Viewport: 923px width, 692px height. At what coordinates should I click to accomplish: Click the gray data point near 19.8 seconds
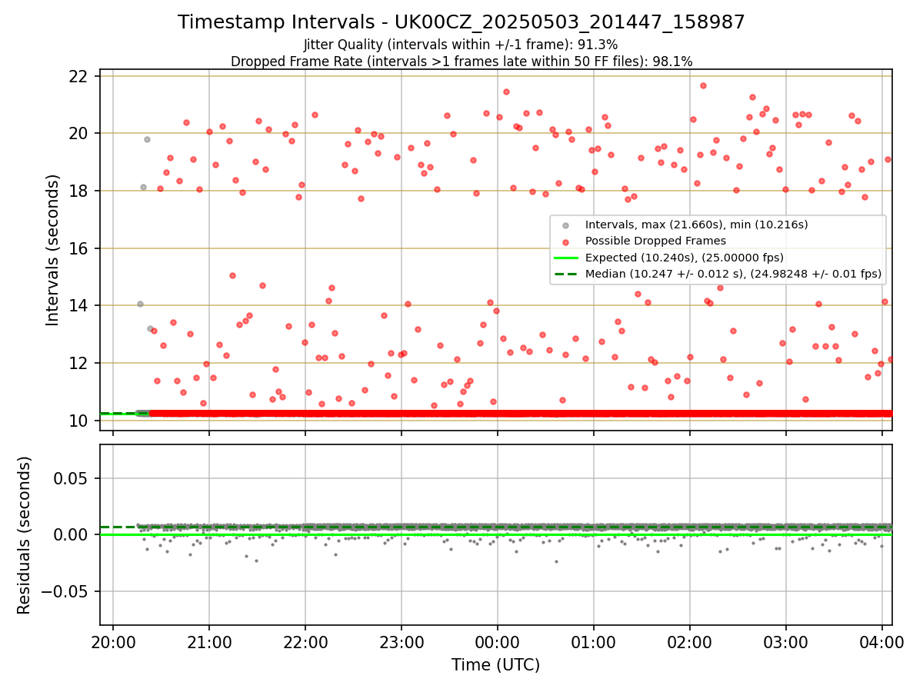[x=147, y=139]
